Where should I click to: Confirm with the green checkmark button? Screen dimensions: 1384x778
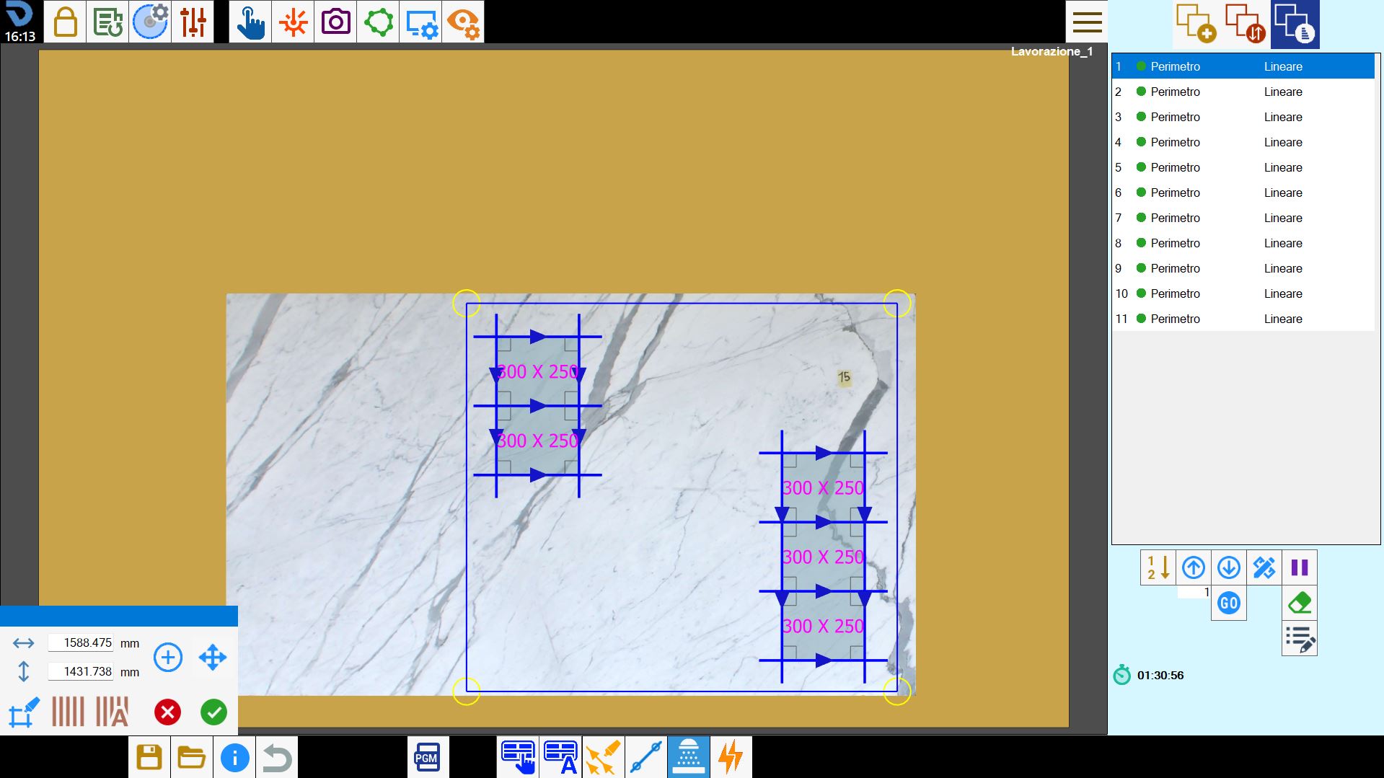(213, 712)
